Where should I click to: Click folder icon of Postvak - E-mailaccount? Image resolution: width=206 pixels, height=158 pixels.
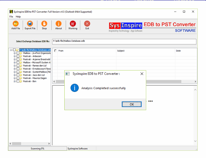click(x=21, y=69)
